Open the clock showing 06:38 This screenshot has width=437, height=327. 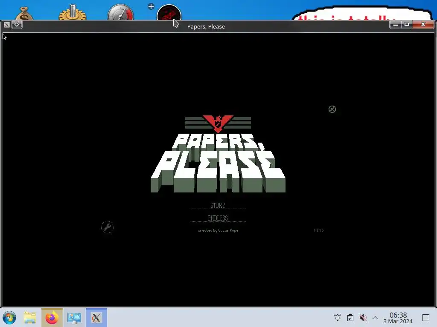pos(398,318)
